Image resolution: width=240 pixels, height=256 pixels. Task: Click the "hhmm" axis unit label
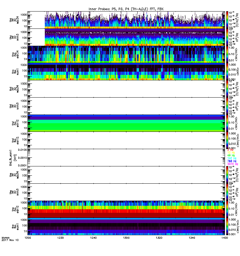[x=5, y=238]
